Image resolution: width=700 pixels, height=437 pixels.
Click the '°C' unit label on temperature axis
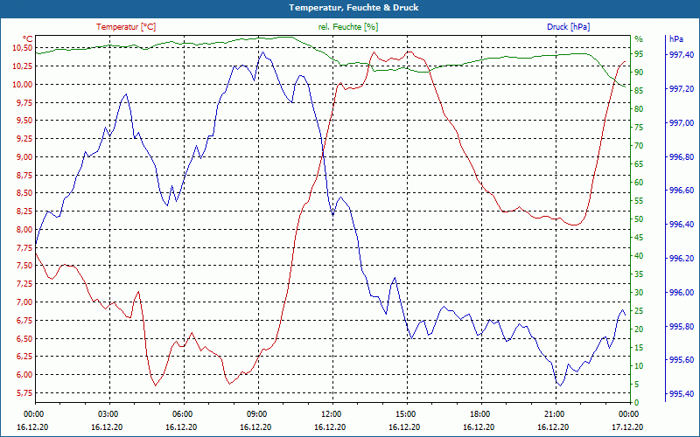click(x=28, y=39)
